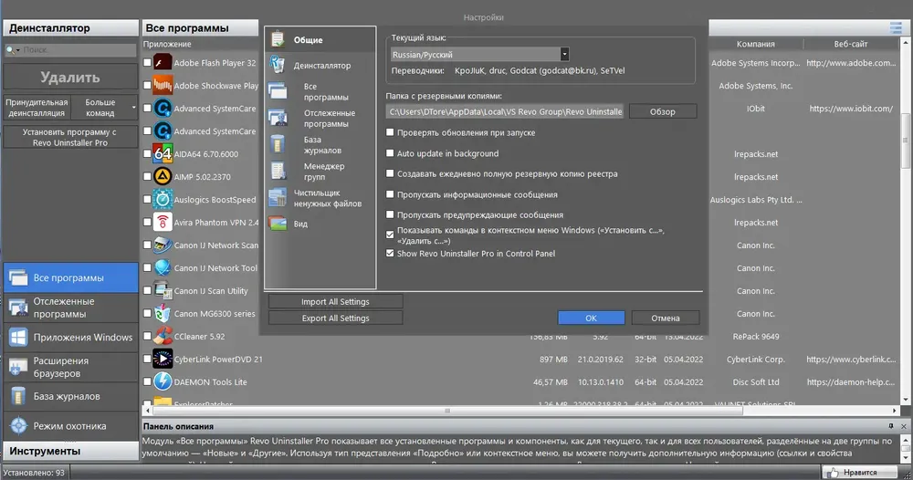Enable 'Проверять обновления при запуске' checkbox
913x480 pixels.
[390, 132]
